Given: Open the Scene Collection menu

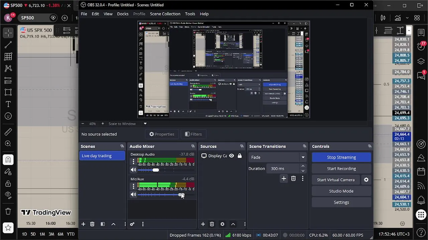Looking at the screenshot, I should click(x=165, y=14).
